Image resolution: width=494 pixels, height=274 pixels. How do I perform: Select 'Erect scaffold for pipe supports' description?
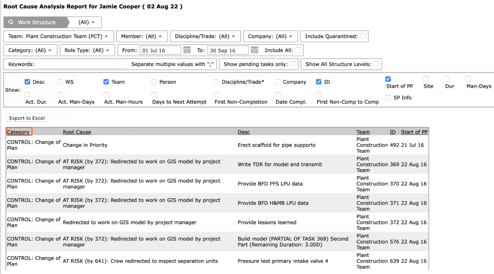(276, 145)
